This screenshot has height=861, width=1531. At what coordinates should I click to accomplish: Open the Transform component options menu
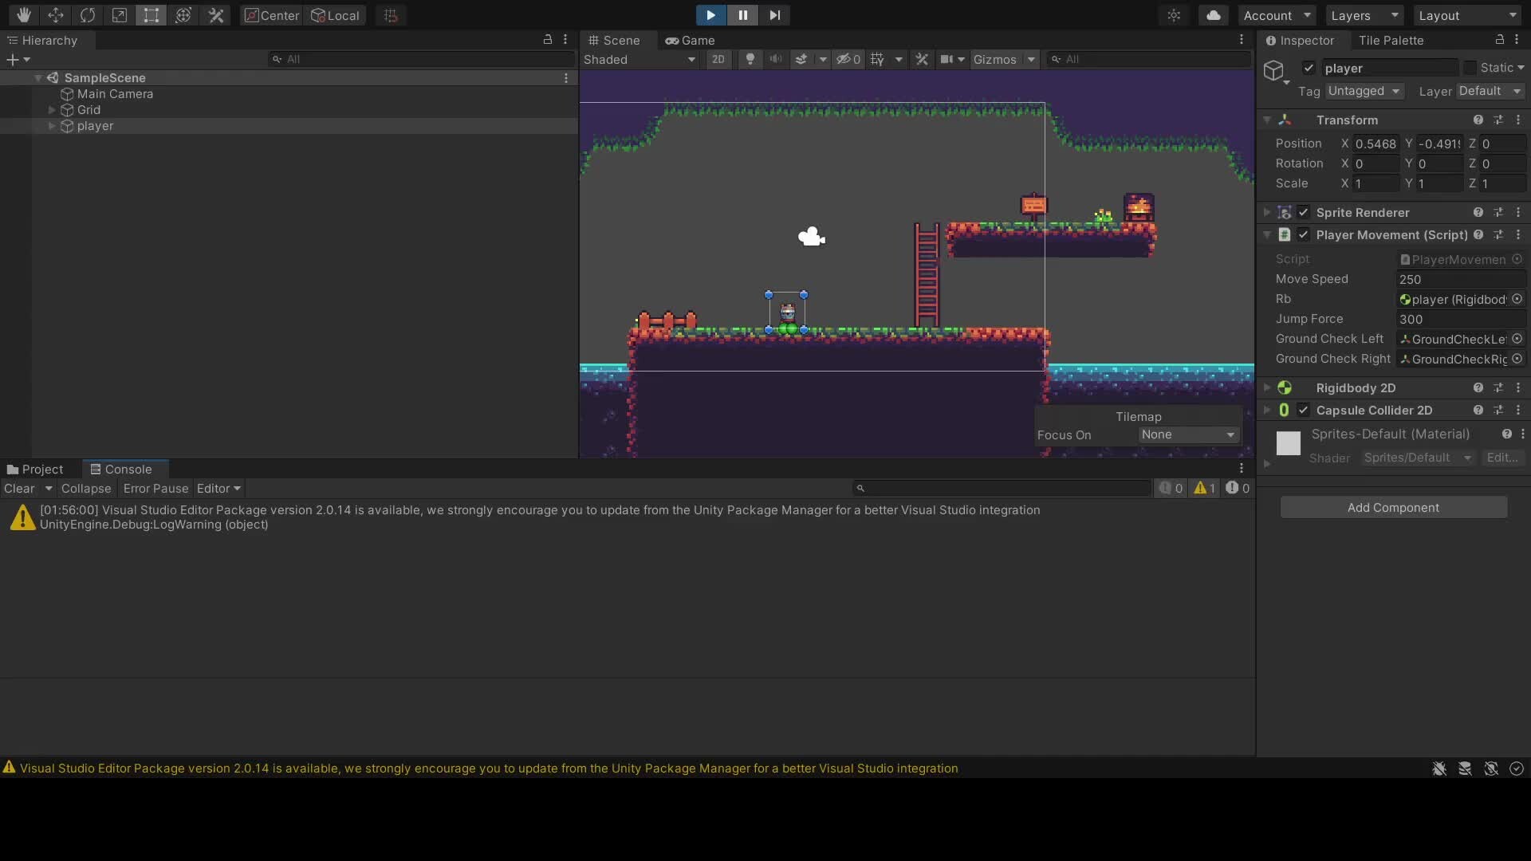pos(1518,120)
